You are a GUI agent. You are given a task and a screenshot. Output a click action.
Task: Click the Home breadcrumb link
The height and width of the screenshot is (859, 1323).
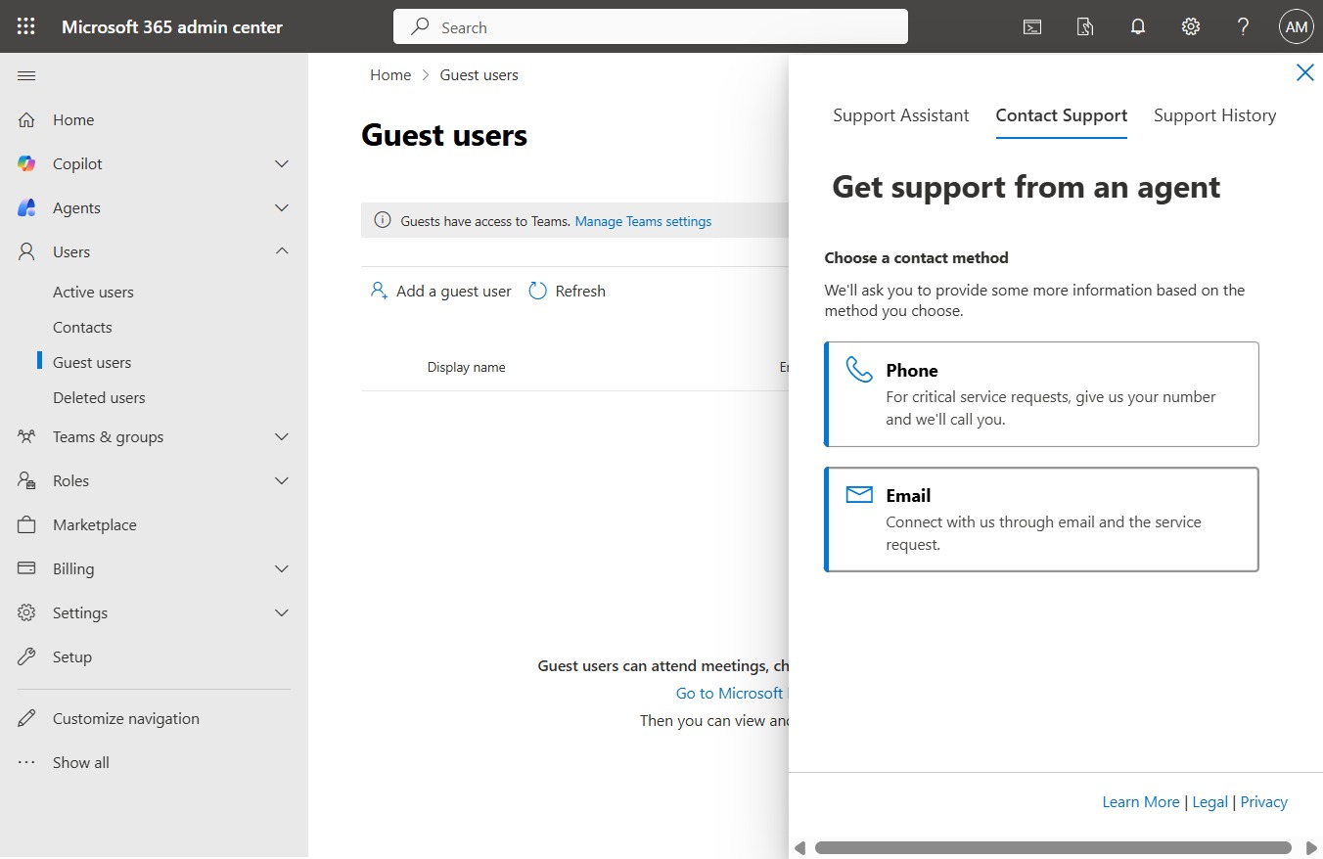[x=390, y=74]
